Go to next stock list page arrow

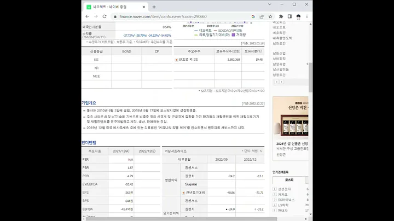click(x=281, y=82)
